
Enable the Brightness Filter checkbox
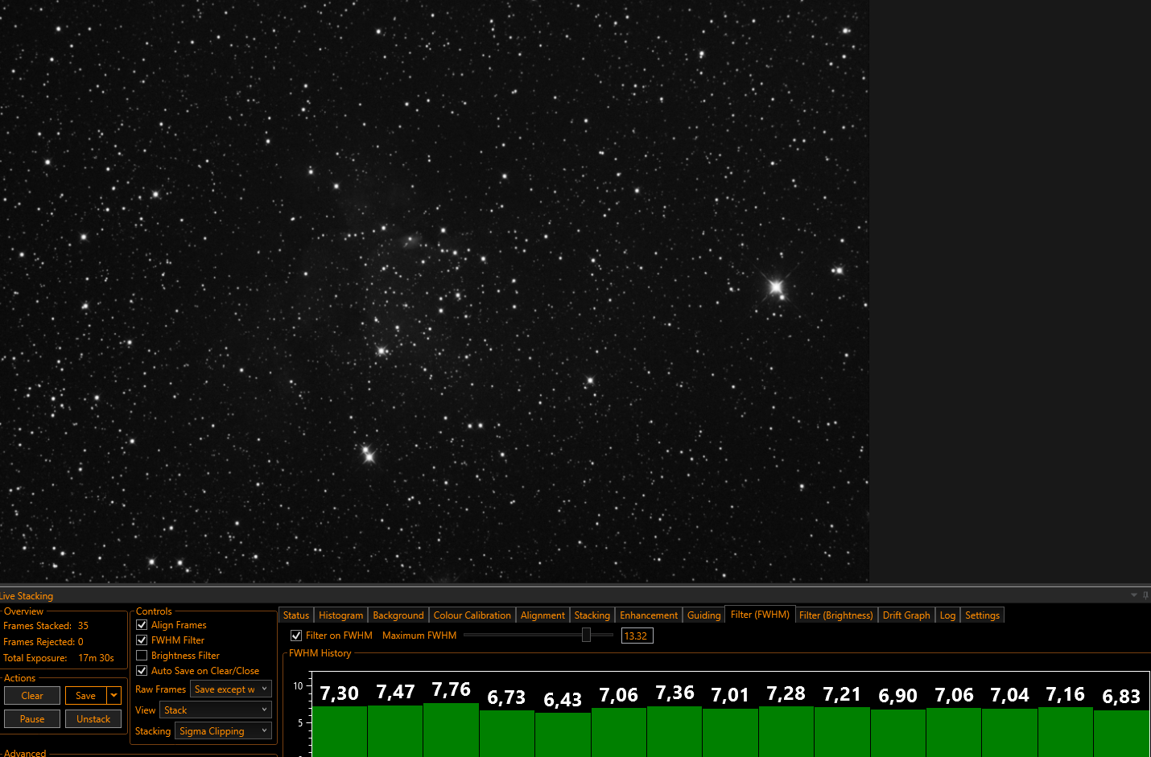point(142,656)
